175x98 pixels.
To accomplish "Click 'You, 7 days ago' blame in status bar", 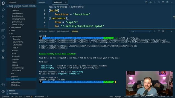I will pos(115,97).
